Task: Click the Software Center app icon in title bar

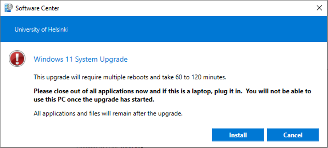Action: coord(9,8)
